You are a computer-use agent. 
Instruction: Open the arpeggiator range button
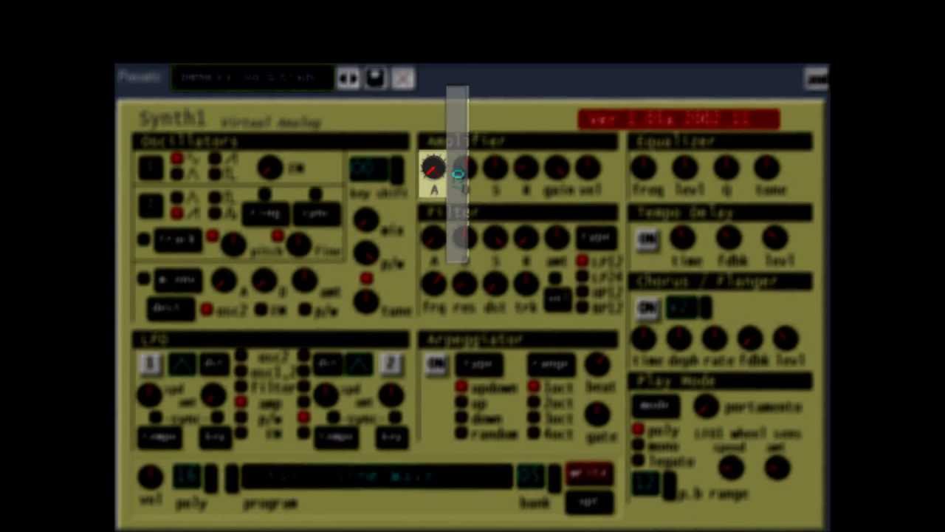coord(551,364)
